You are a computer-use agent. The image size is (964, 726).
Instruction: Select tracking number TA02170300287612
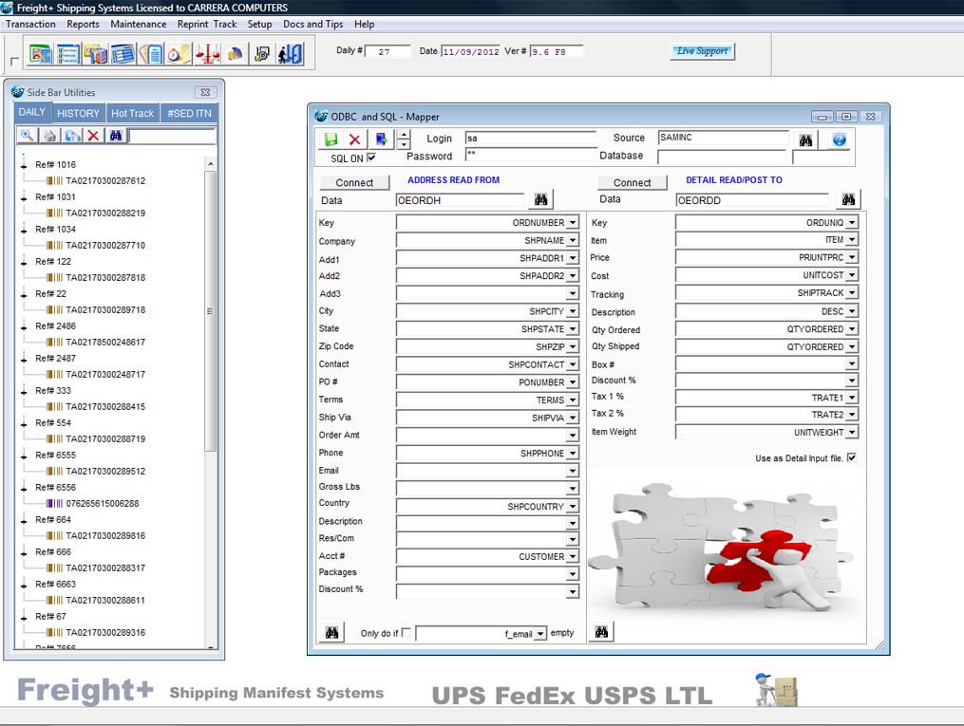105,181
